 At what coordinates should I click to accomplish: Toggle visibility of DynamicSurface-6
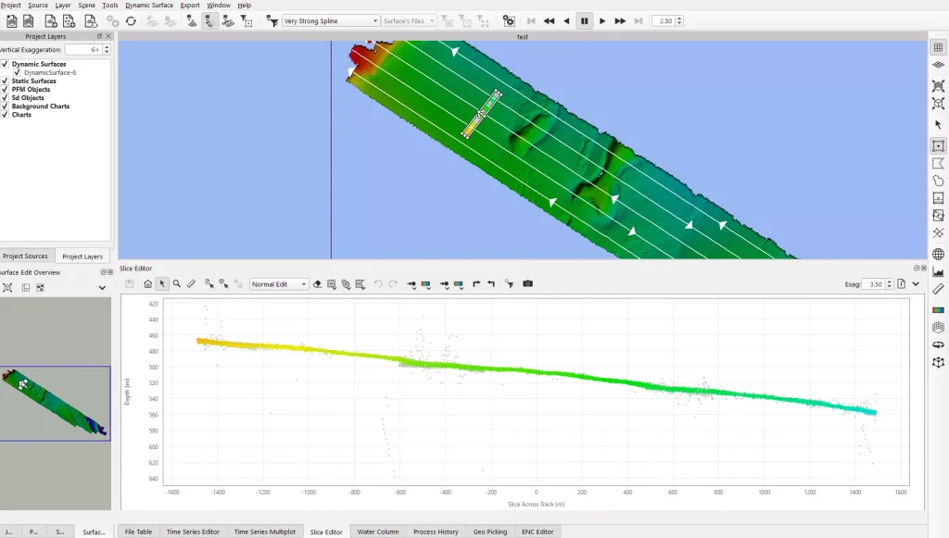pos(17,72)
